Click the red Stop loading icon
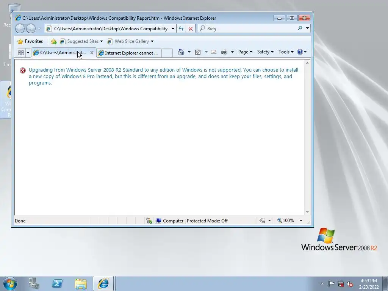This screenshot has width=388, height=291. [x=191, y=29]
